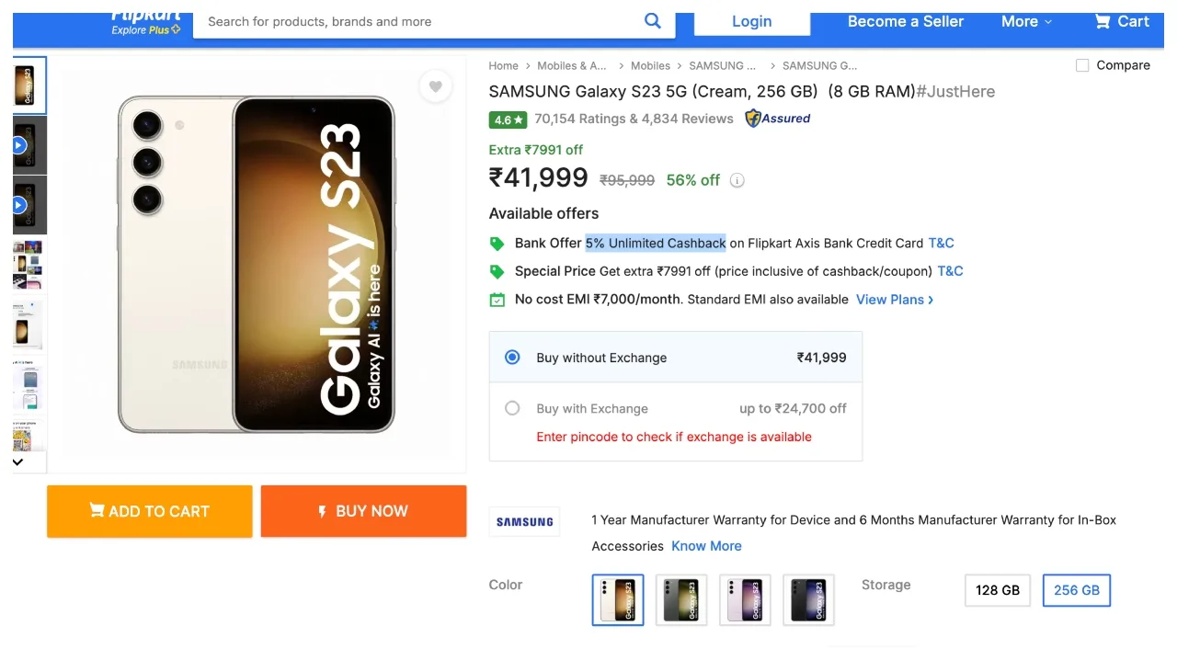Add phone to wishlist with heart icon
The width and height of the screenshot is (1177, 660).
point(436,86)
